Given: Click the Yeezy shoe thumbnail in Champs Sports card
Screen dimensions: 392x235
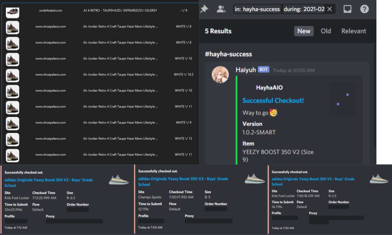Looking at the screenshot, I should coord(255,179).
